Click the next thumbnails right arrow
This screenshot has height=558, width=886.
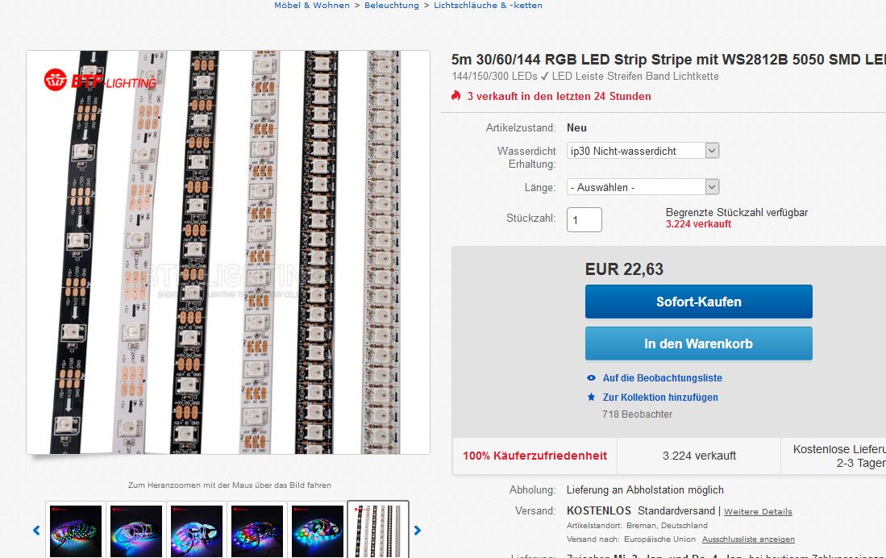pyautogui.click(x=417, y=531)
